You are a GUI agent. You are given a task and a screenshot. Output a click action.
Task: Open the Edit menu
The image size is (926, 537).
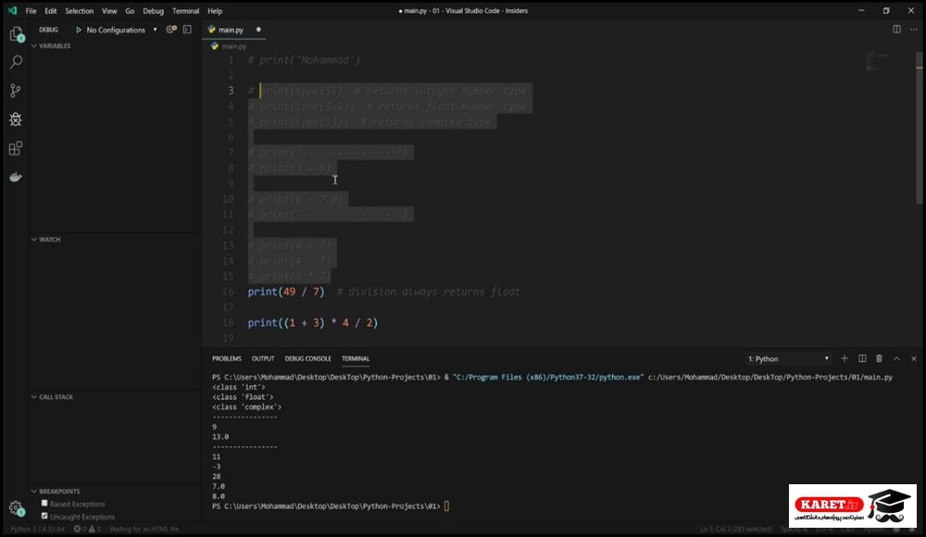(x=51, y=10)
